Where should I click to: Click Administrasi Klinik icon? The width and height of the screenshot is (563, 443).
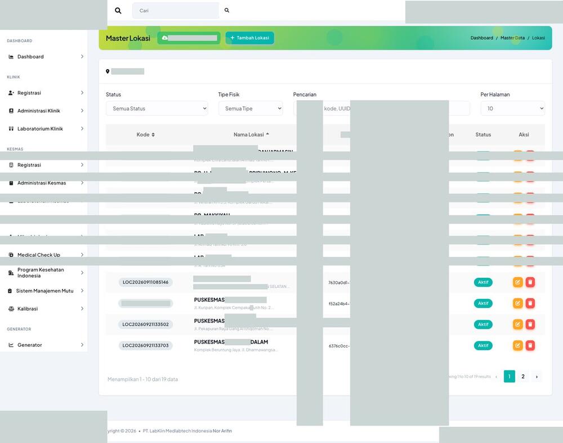(11, 111)
